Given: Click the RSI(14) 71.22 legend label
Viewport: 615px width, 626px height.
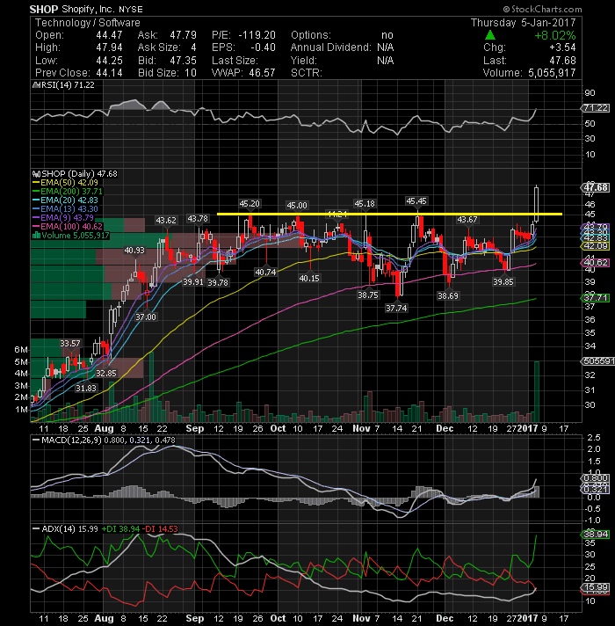Looking at the screenshot, I should 68,84.
